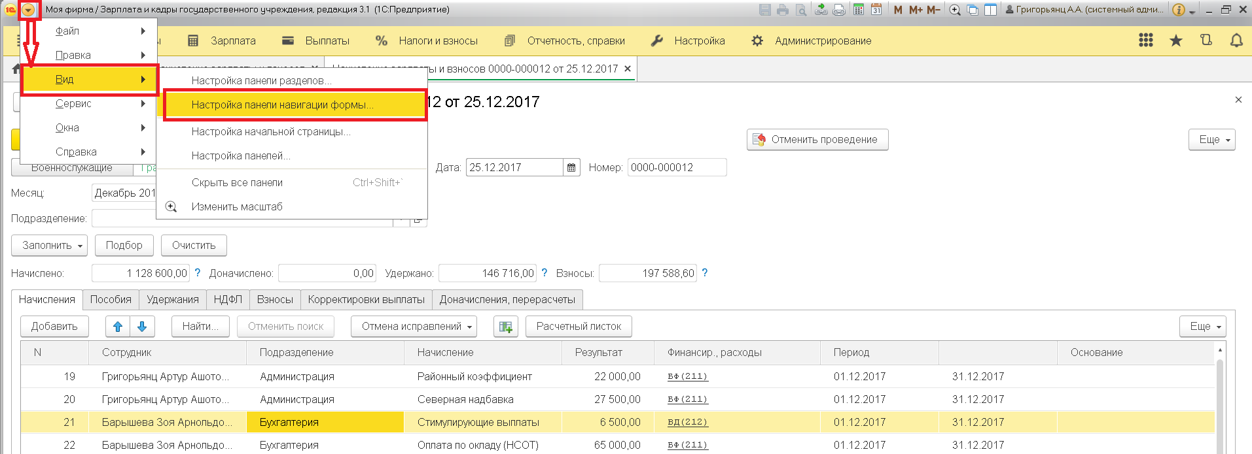Screen dimensions: 1252x454
Task: Click the Save icon in title toolbar
Action: coord(765,10)
